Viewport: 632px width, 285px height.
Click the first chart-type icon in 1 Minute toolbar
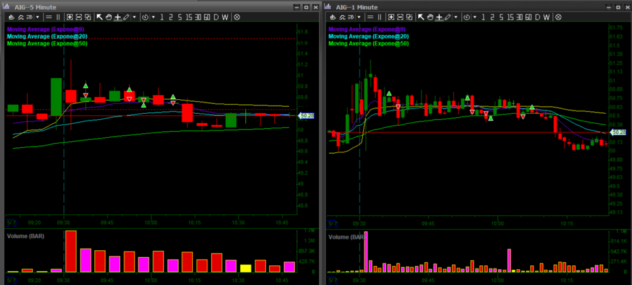click(332, 17)
